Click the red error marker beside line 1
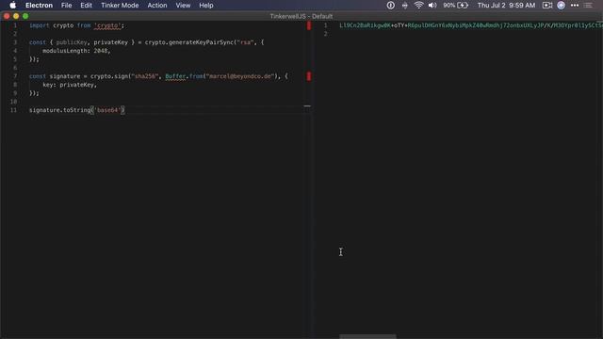 coord(309,25)
